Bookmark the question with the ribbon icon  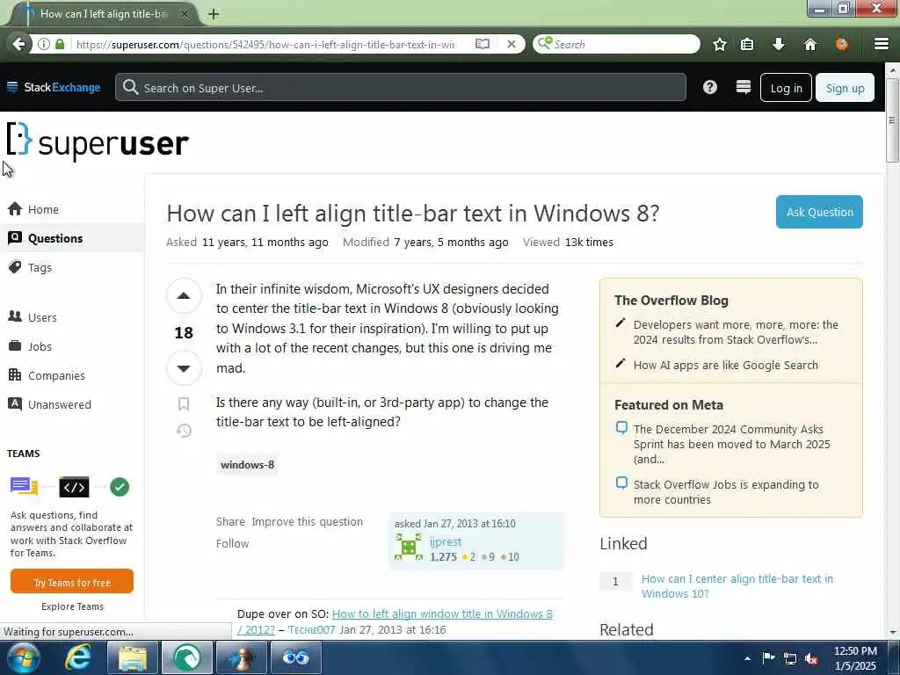tap(184, 404)
